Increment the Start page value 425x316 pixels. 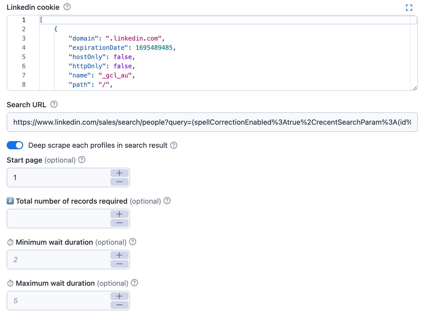(x=119, y=173)
